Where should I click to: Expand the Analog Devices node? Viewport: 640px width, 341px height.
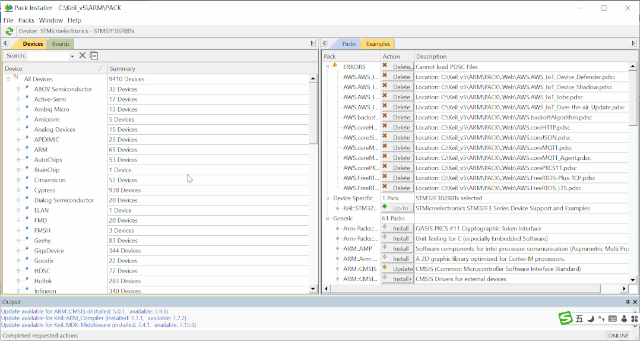click(x=18, y=130)
